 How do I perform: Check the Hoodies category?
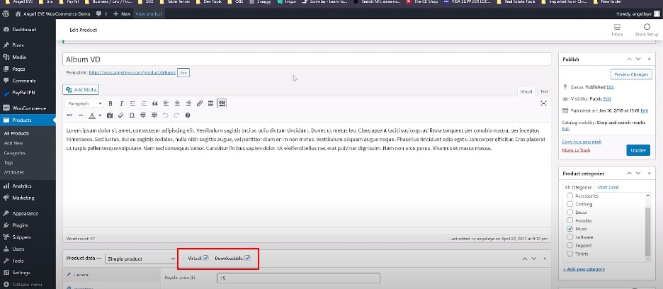[x=569, y=220]
